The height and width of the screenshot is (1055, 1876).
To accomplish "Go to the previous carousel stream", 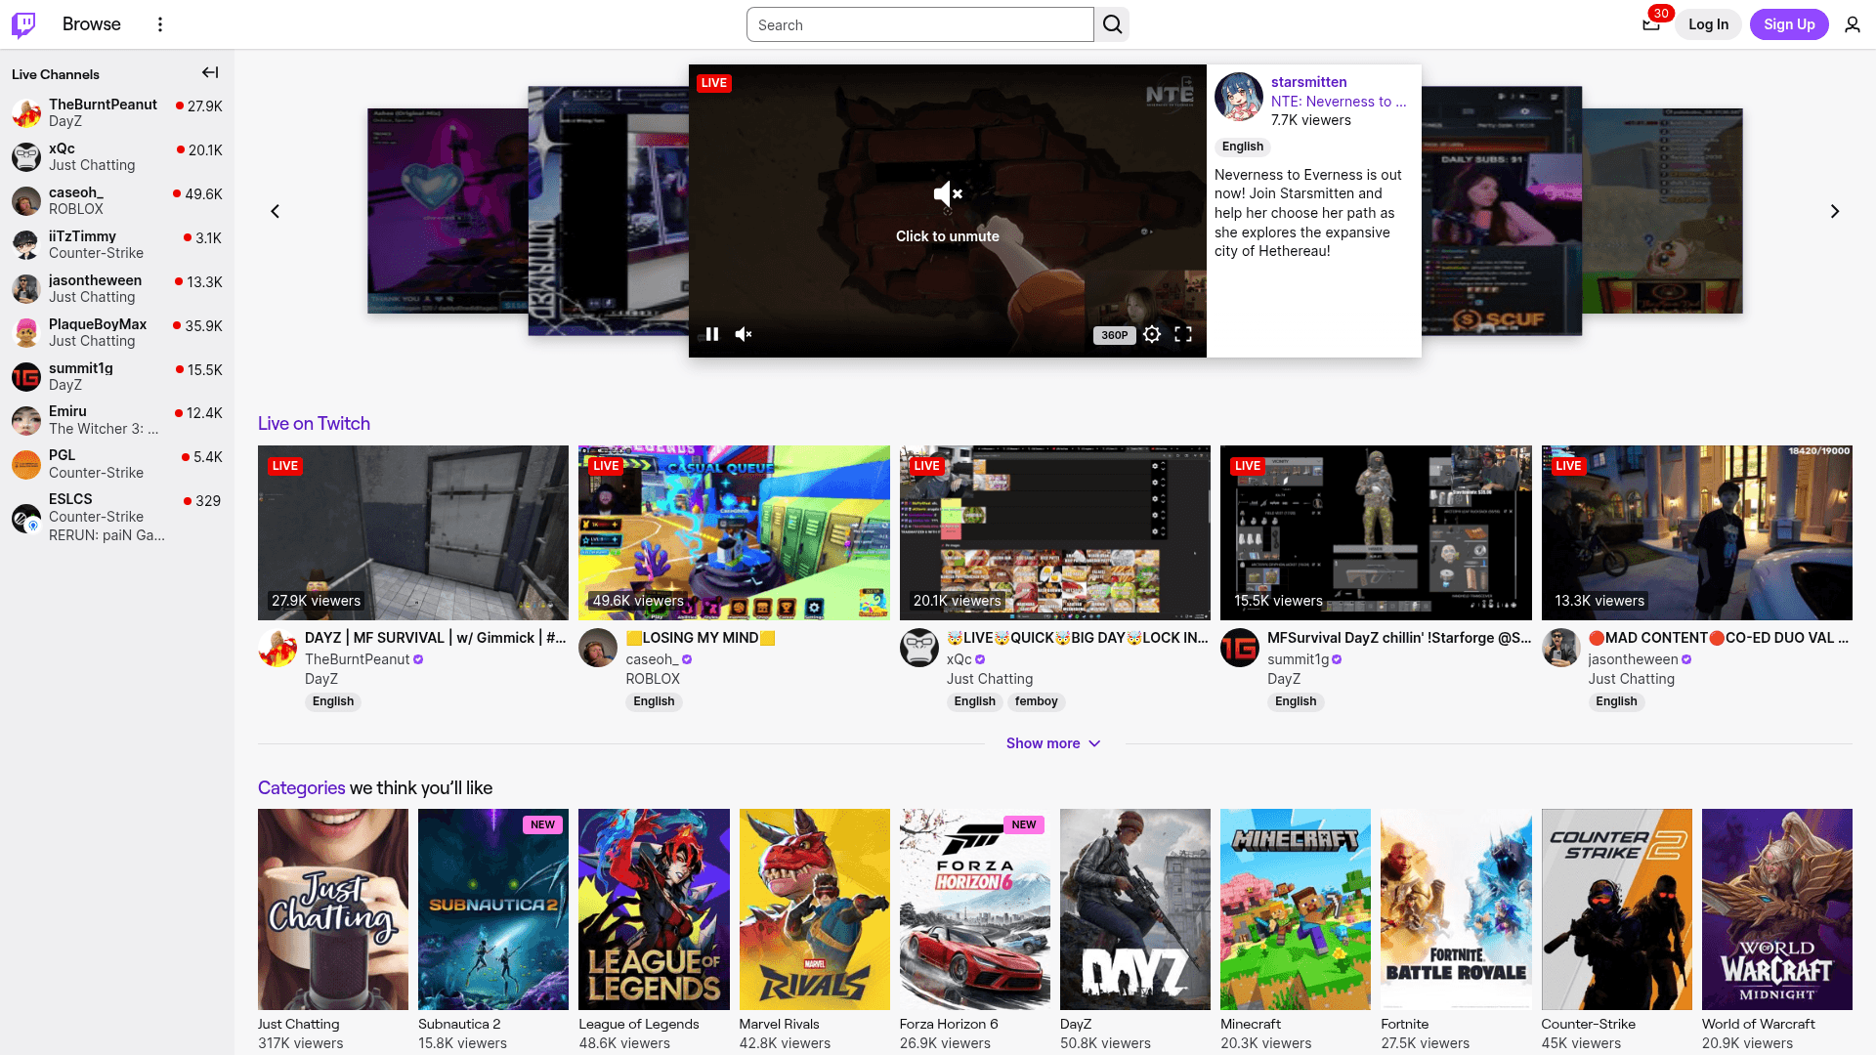I will click(x=276, y=211).
